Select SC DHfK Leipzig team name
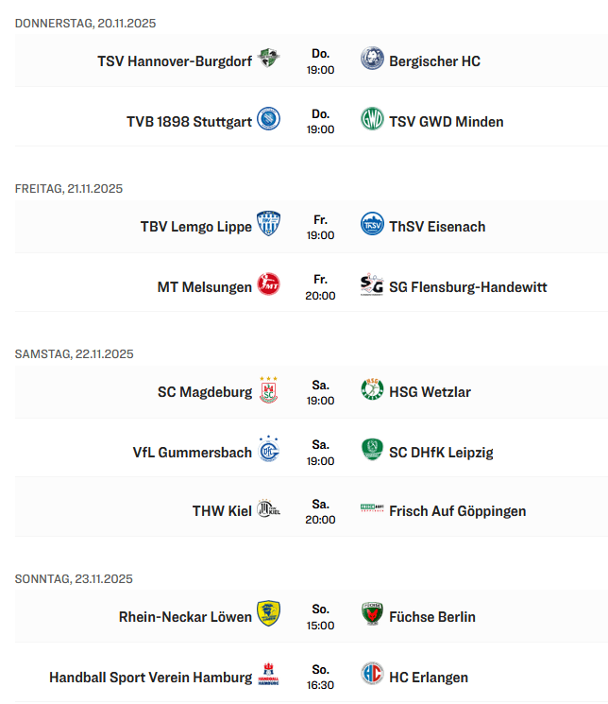 tap(441, 453)
